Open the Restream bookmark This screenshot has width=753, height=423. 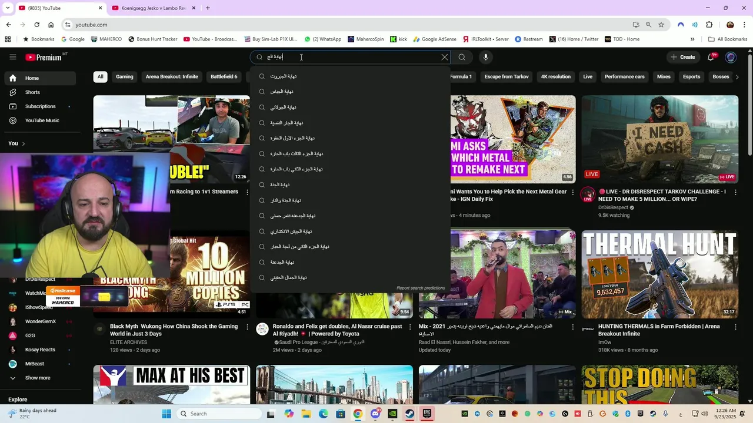tap(528, 39)
